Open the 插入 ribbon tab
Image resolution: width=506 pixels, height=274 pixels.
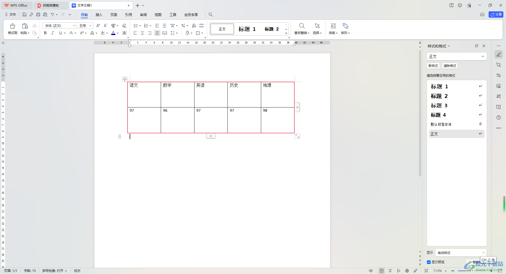coord(99,14)
